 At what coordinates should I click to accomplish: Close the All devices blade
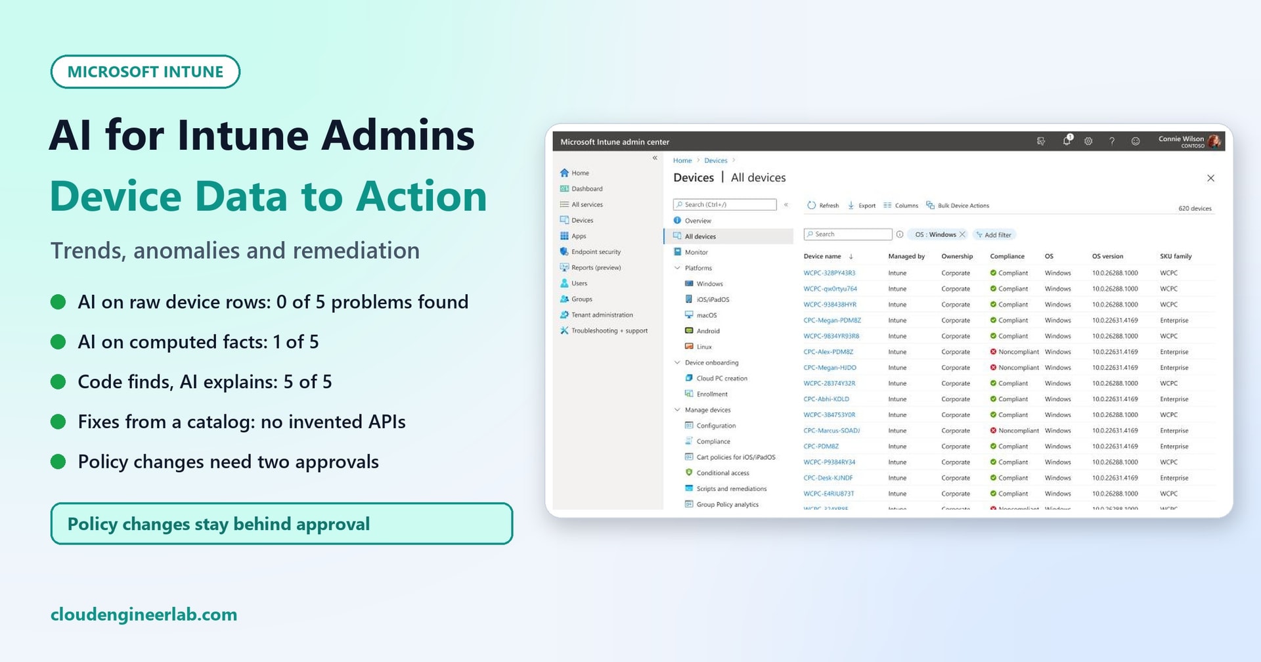[1210, 178]
